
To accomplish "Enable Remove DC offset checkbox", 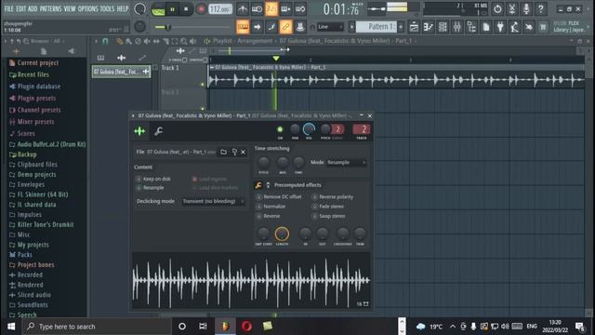I will pyautogui.click(x=258, y=196).
